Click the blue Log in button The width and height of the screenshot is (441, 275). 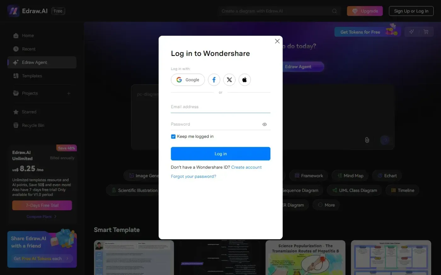click(x=220, y=154)
